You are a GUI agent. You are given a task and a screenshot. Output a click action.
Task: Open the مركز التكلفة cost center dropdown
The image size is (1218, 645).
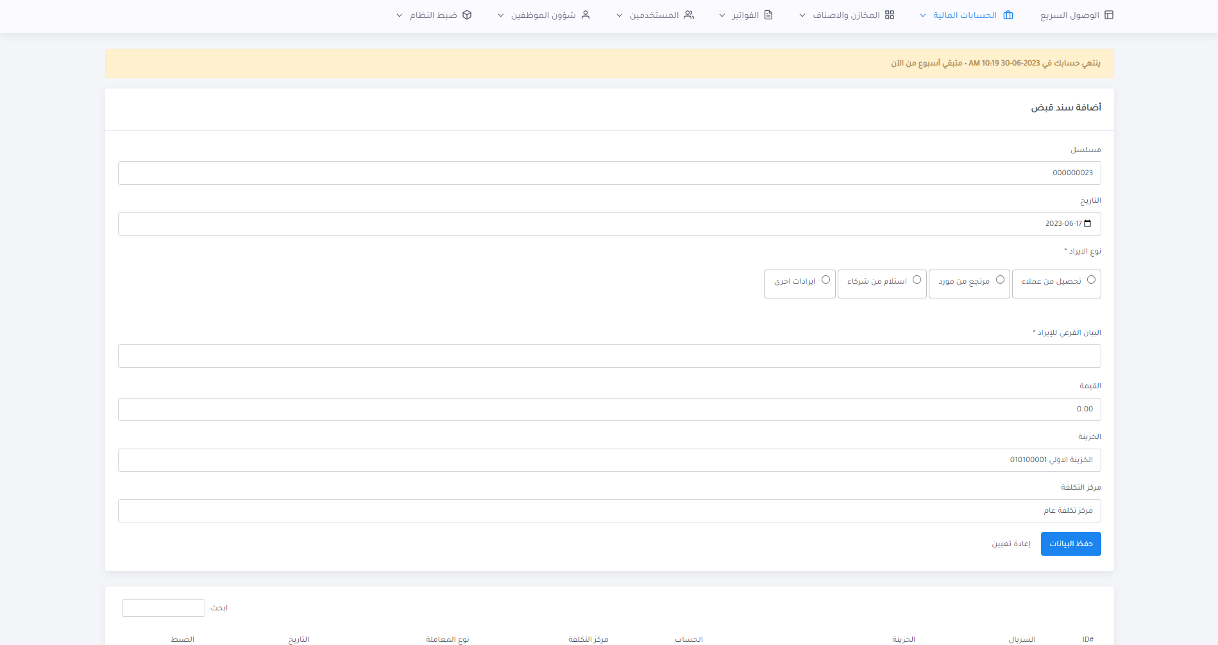[609, 511]
